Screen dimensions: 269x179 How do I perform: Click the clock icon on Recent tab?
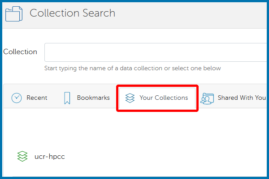[x=17, y=98]
